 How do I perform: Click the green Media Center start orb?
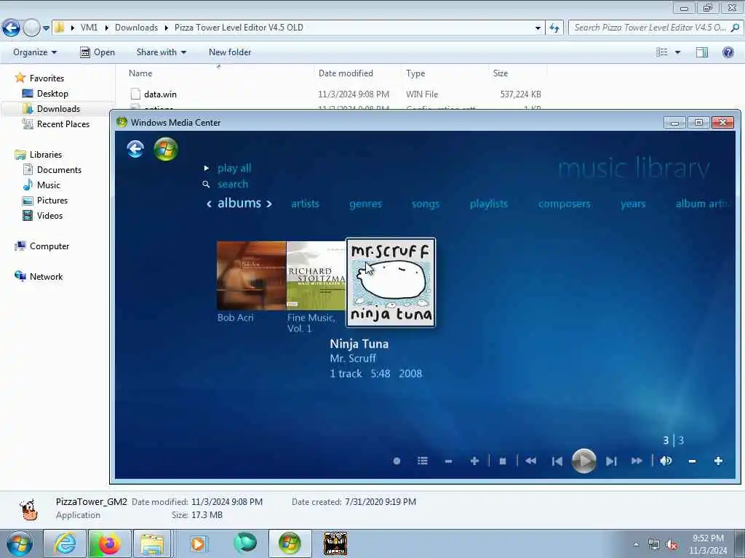coord(166,149)
